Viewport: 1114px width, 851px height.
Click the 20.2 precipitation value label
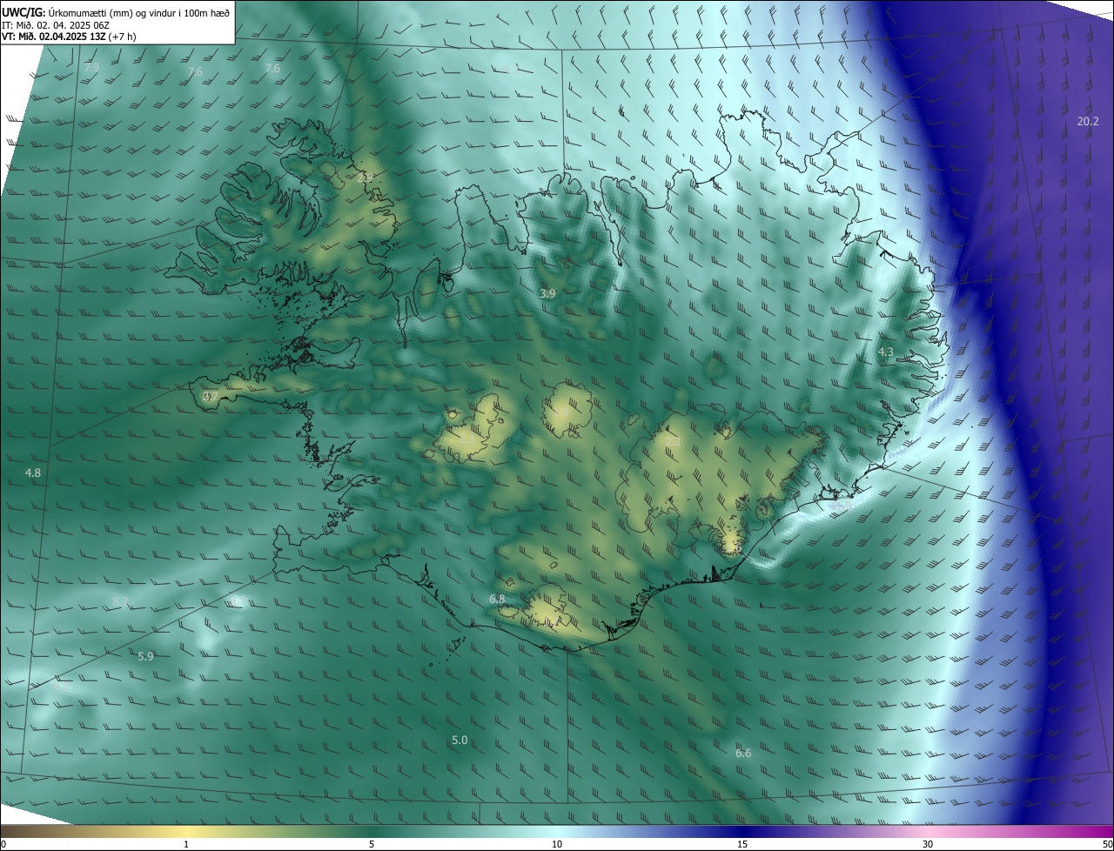(x=1088, y=121)
